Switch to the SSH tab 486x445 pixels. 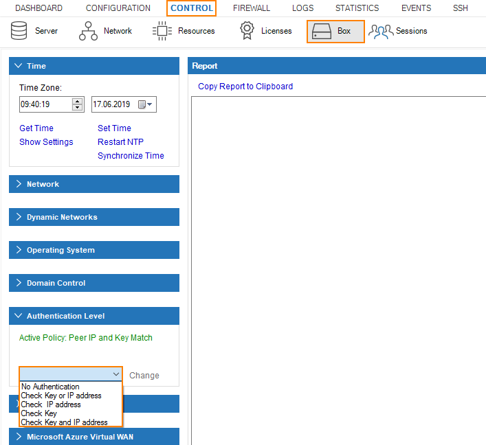[461, 8]
